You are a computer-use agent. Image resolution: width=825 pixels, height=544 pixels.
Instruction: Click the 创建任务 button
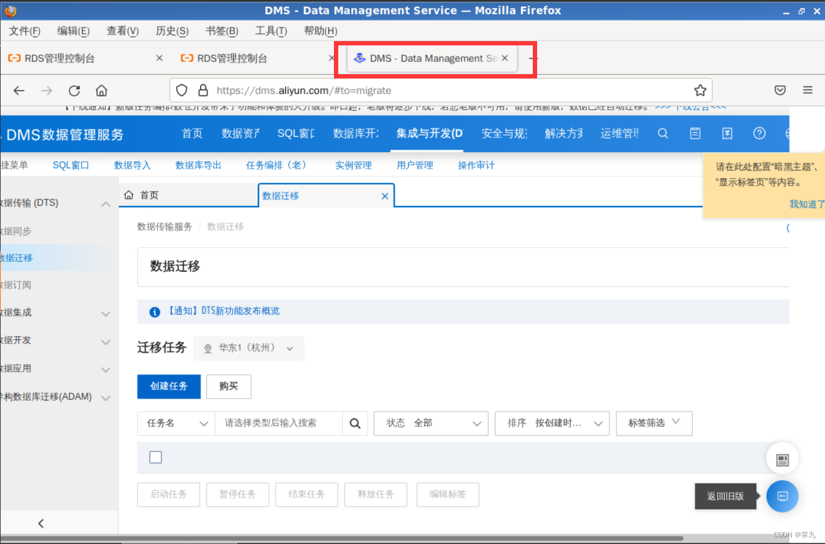click(169, 386)
